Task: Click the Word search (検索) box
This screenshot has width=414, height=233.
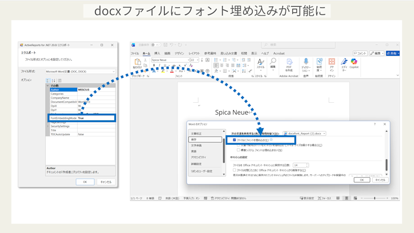Action: pos(299,45)
